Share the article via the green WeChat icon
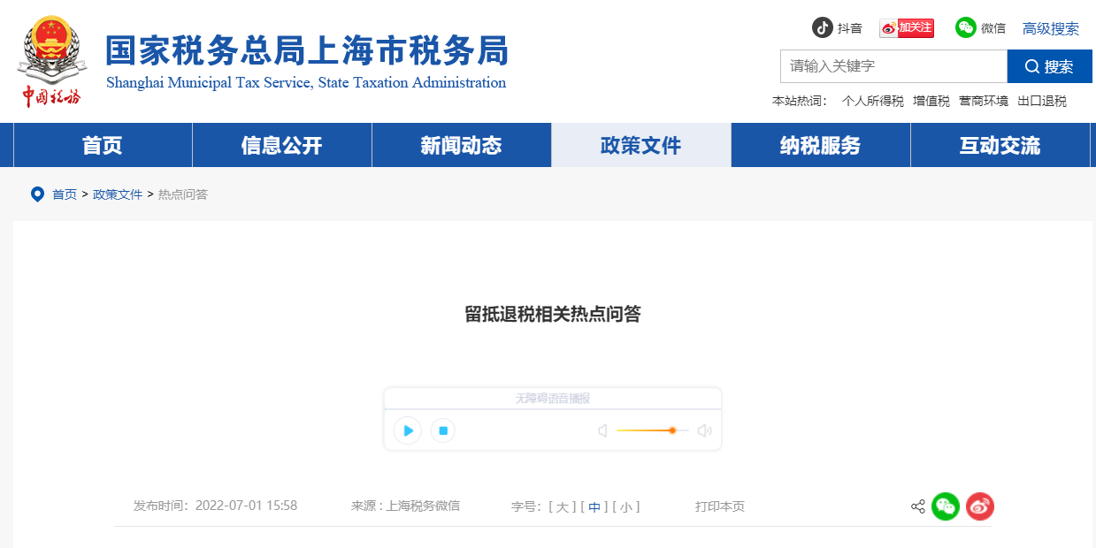Viewport: 1096px width, 548px height. pyautogui.click(x=946, y=506)
